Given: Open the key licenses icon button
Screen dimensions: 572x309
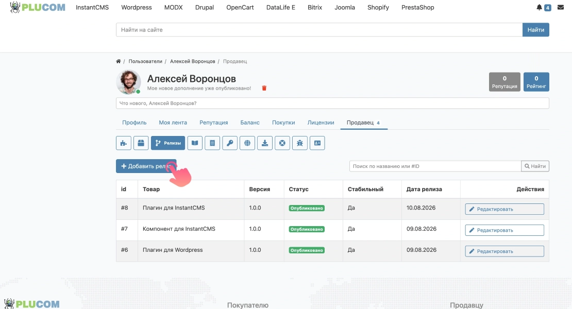Looking at the screenshot, I should pos(230,143).
